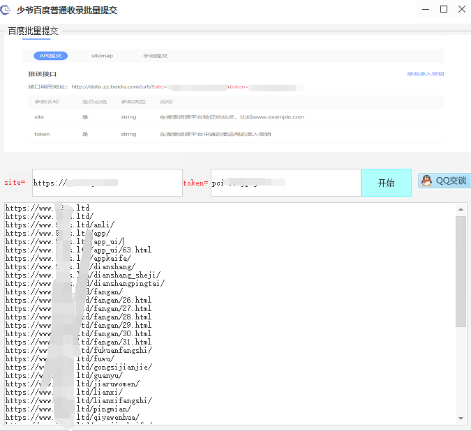Click the URL list scrollbar thumb

[x=461, y=271]
